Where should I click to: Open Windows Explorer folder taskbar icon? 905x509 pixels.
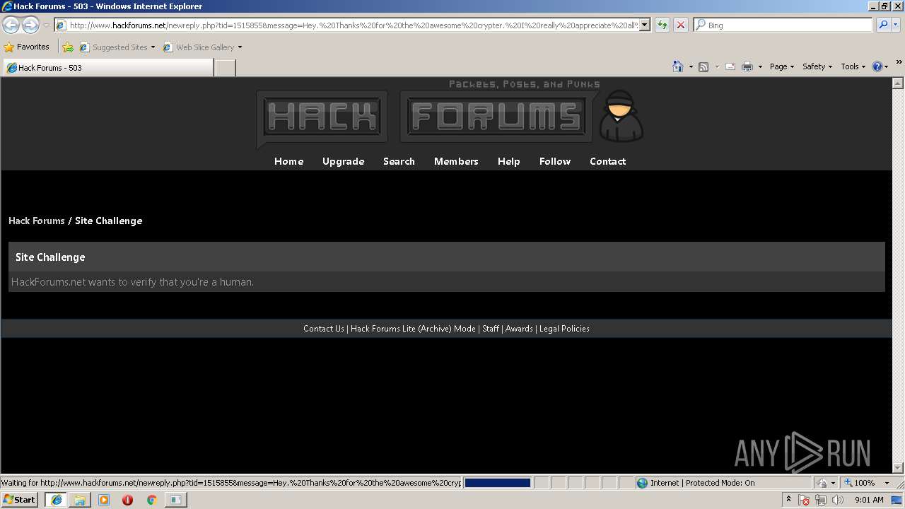(80, 500)
